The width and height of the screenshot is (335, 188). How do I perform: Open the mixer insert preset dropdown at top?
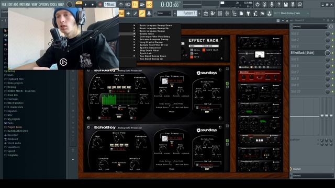(x=310, y=27)
